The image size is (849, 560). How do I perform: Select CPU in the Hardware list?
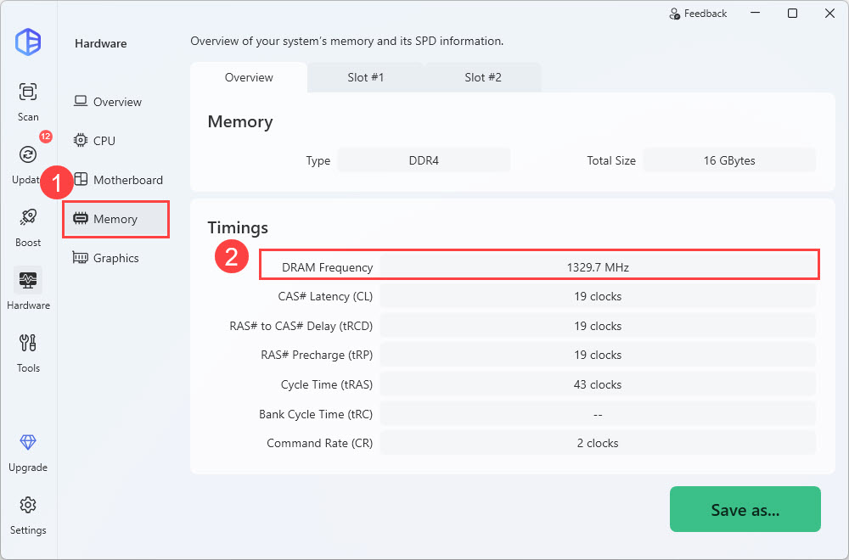(104, 141)
